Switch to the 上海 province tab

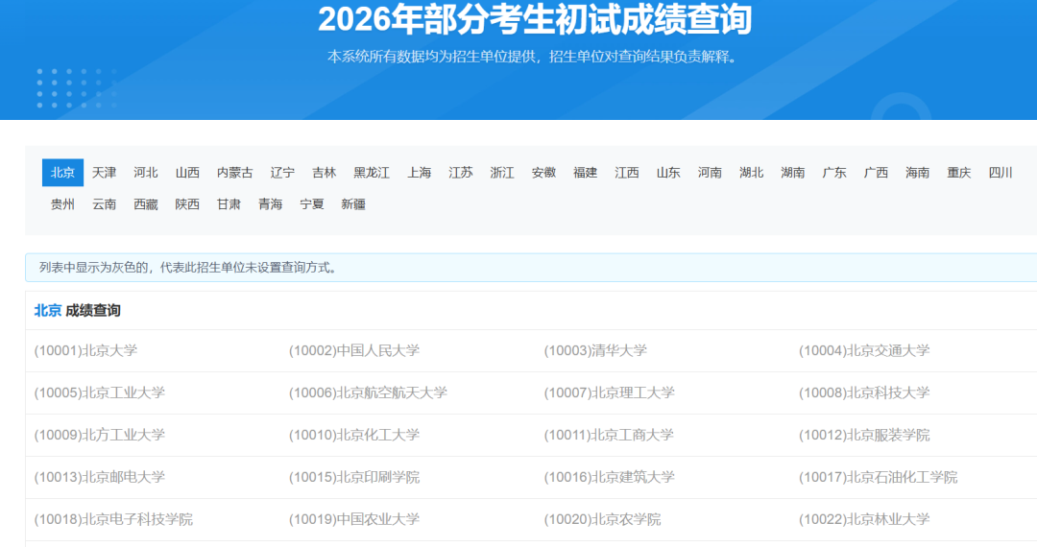click(419, 173)
